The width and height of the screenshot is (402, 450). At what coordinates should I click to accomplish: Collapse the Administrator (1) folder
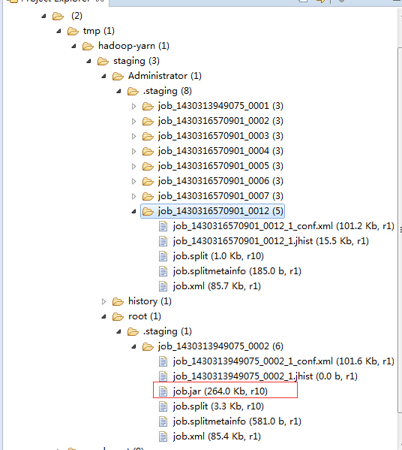tap(103, 76)
